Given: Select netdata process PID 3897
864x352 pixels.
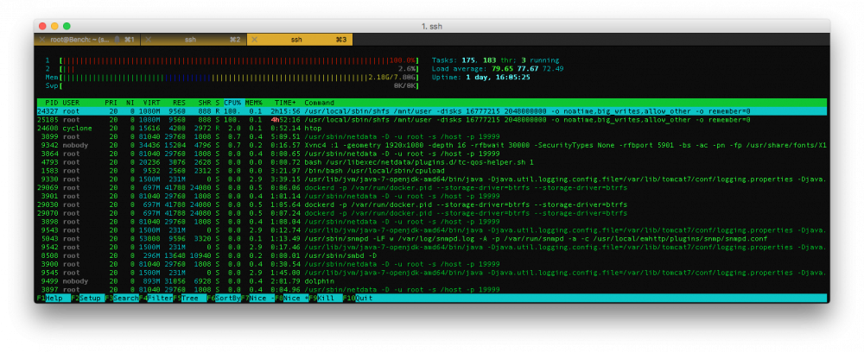Looking at the screenshot, I should (432, 289).
